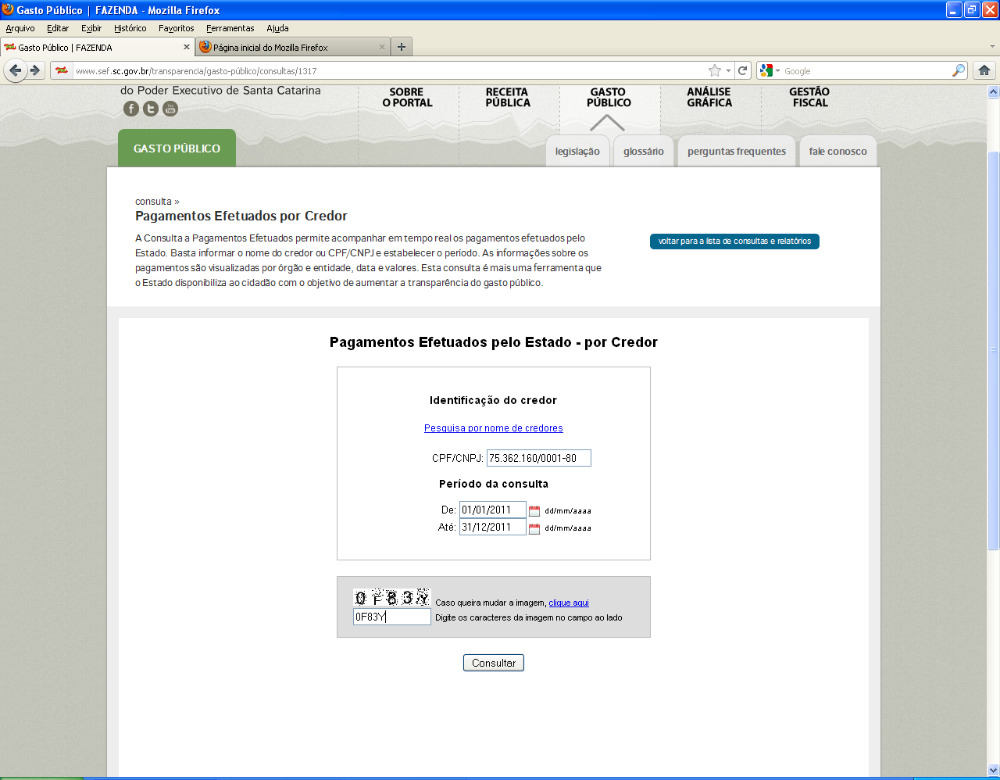Click the site favicon in the address bar
The height and width of the screenshot is (780, 1000).
coord(62,70)
